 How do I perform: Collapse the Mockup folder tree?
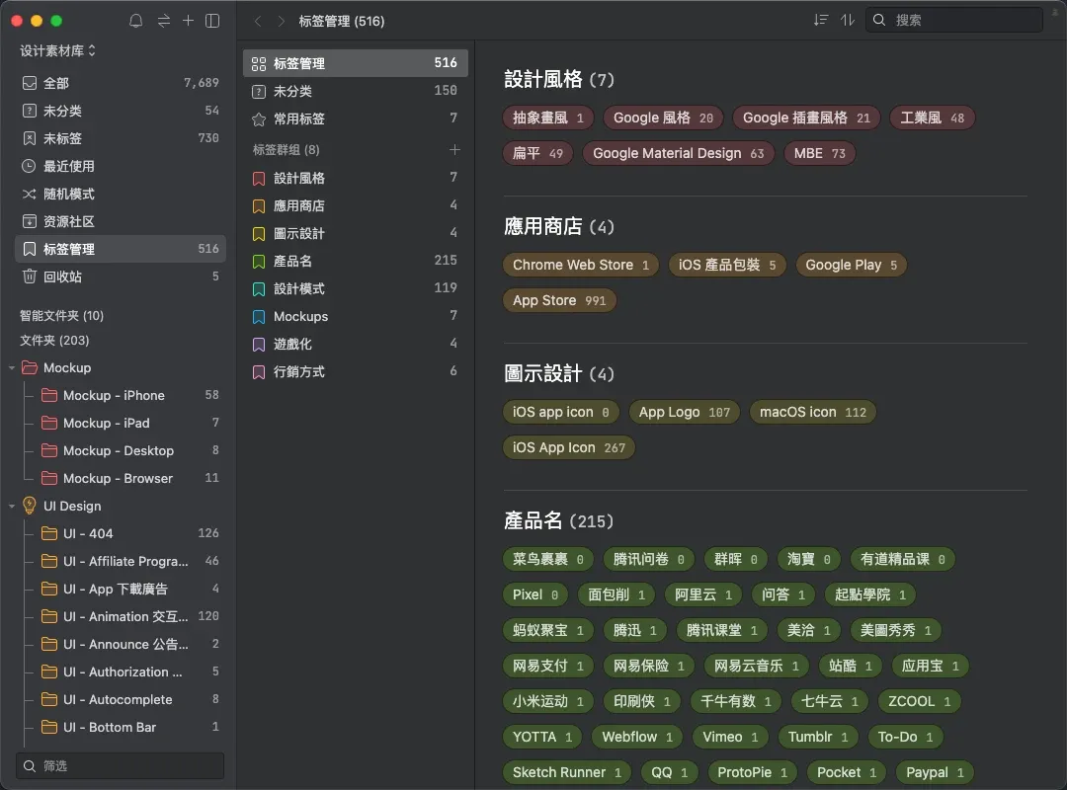[x=12, y=368]
